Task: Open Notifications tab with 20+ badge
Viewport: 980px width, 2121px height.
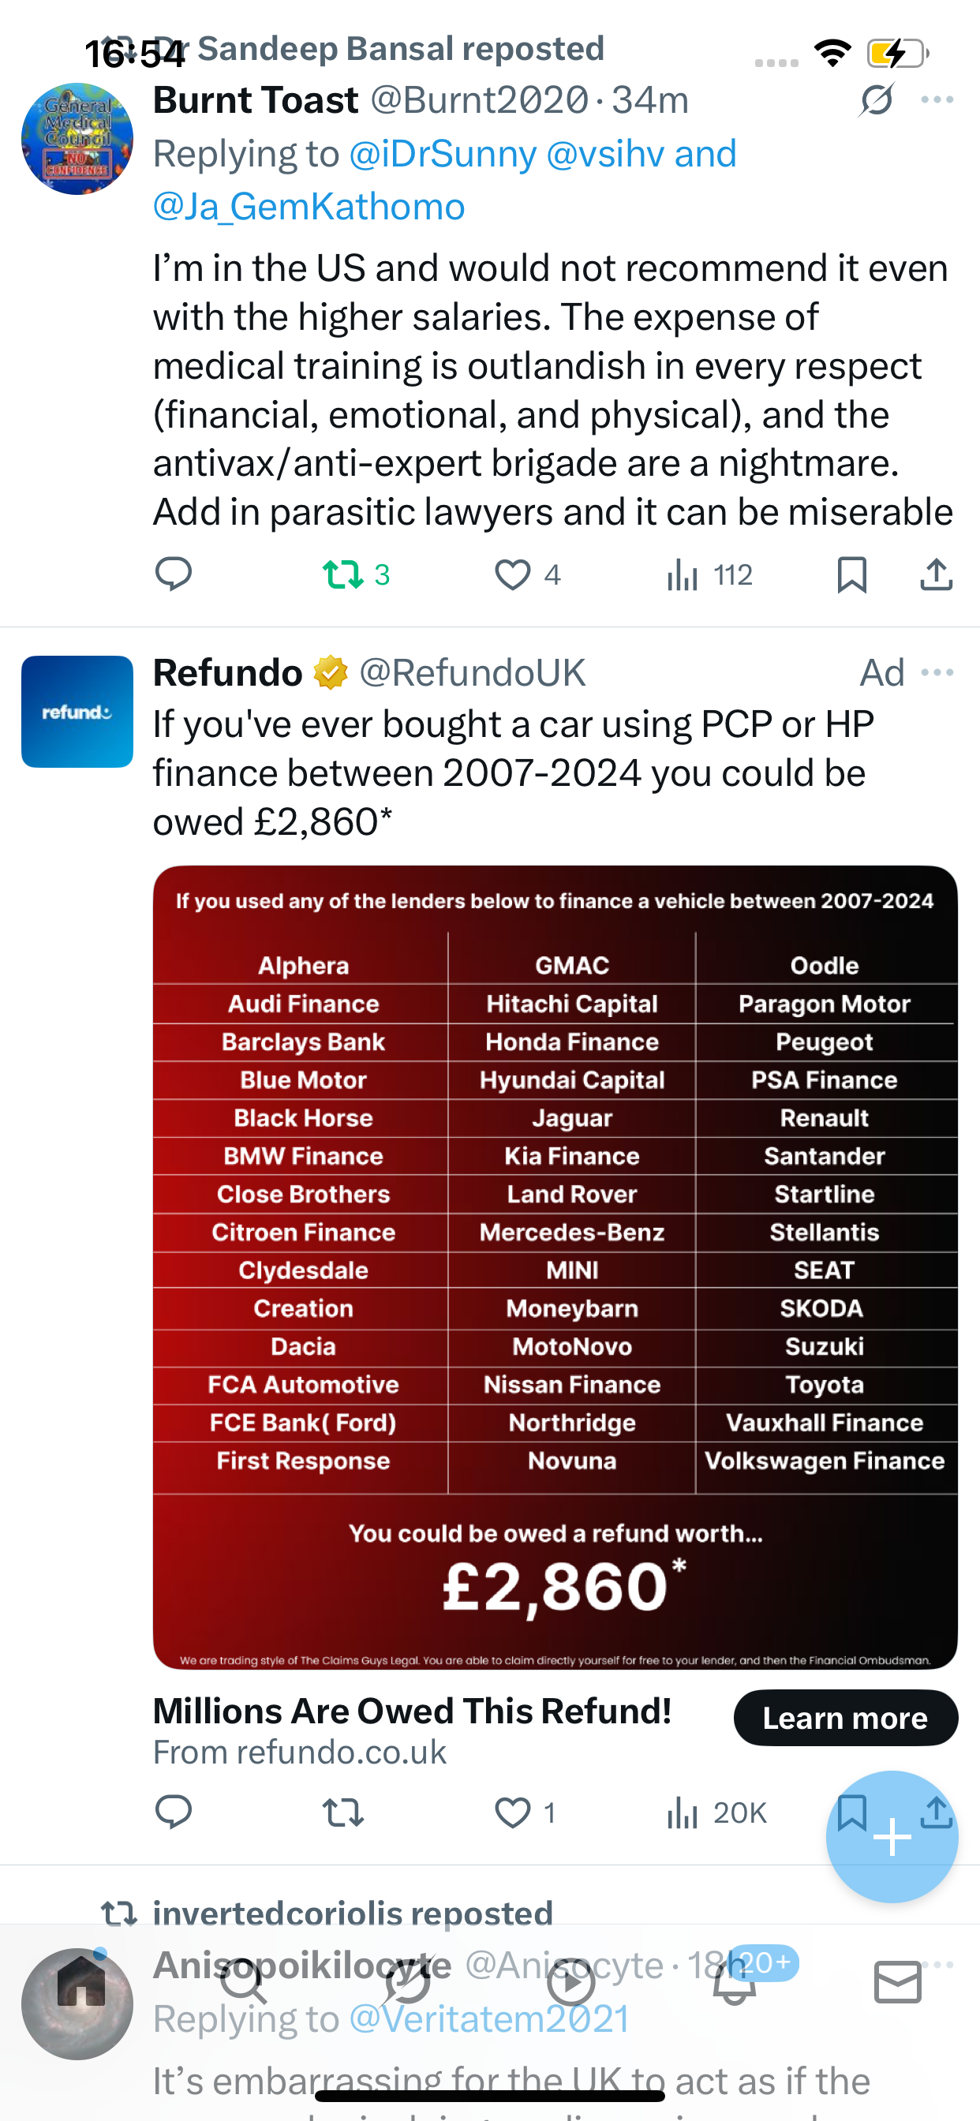Action: coord(735,1983)
